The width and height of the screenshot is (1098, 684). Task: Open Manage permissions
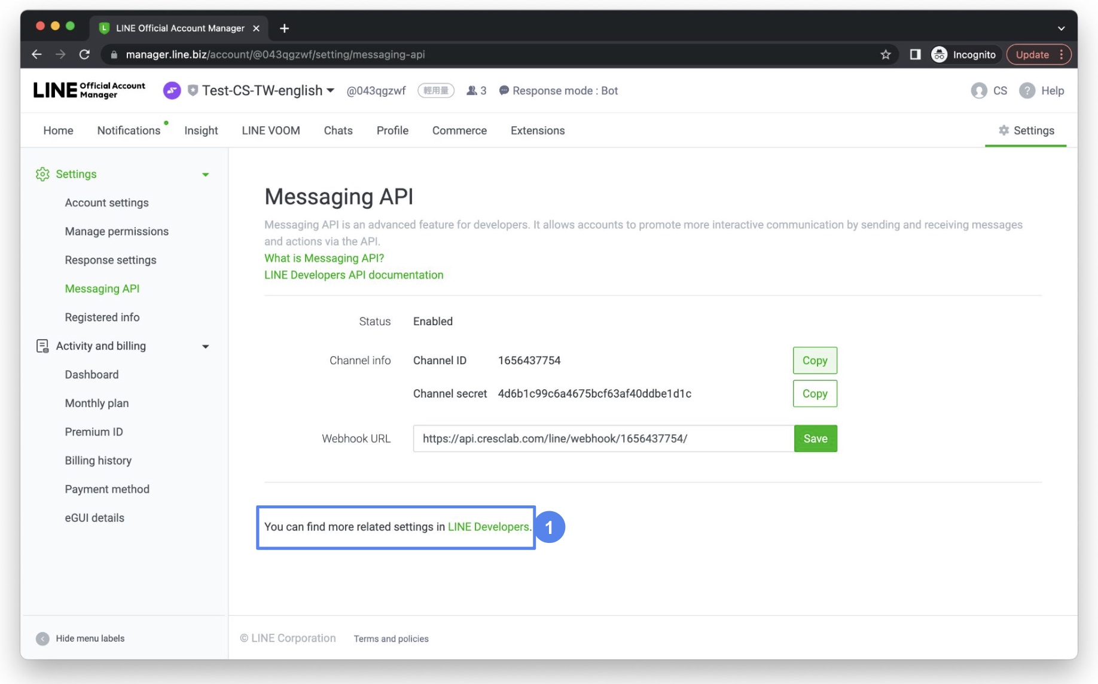tap(117, 231)
